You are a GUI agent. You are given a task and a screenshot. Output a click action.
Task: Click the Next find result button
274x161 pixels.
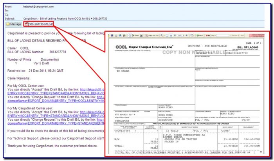242,36
